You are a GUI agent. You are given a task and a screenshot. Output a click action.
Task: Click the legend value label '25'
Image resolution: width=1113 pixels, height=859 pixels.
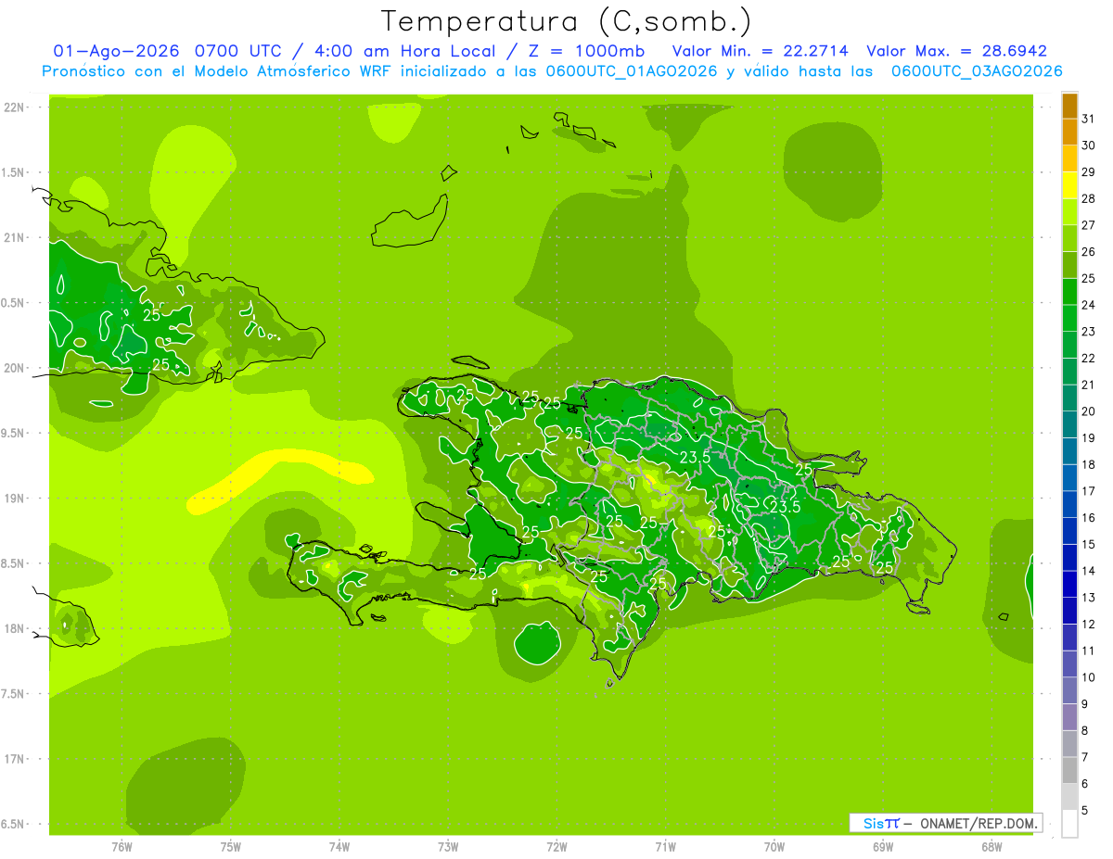(x=1089, y=278)
